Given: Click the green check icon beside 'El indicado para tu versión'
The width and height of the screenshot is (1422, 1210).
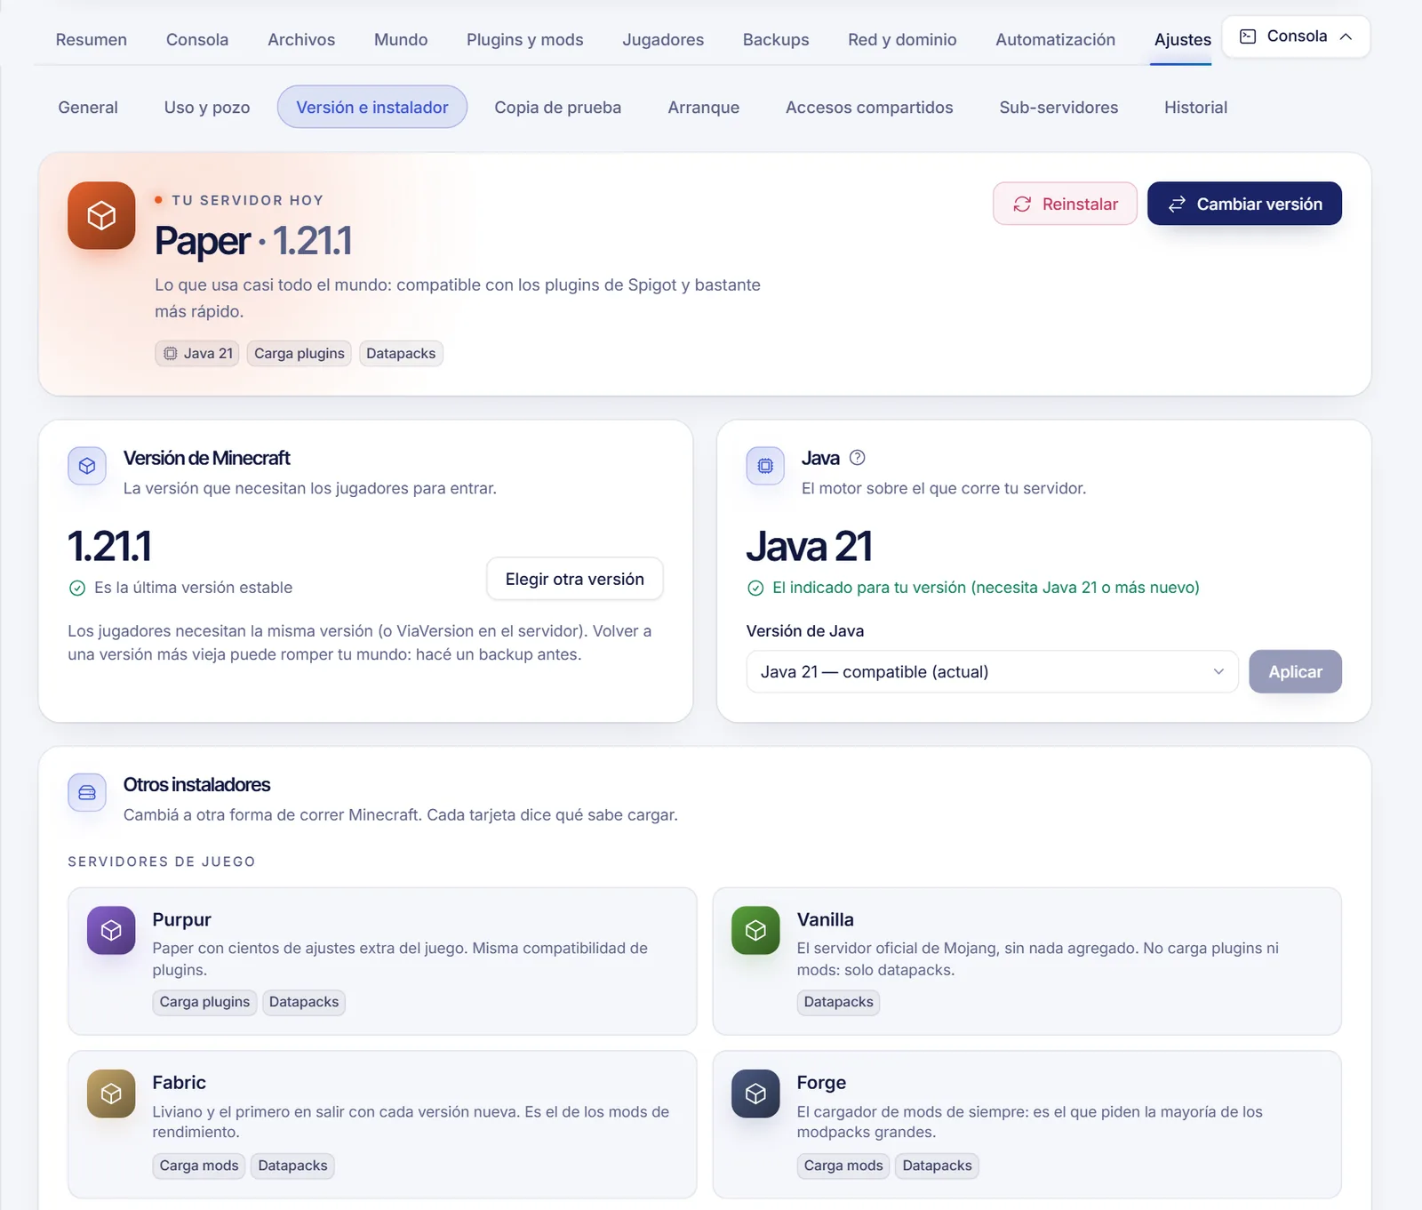Looking at the screenshot, I should [755, 588].
